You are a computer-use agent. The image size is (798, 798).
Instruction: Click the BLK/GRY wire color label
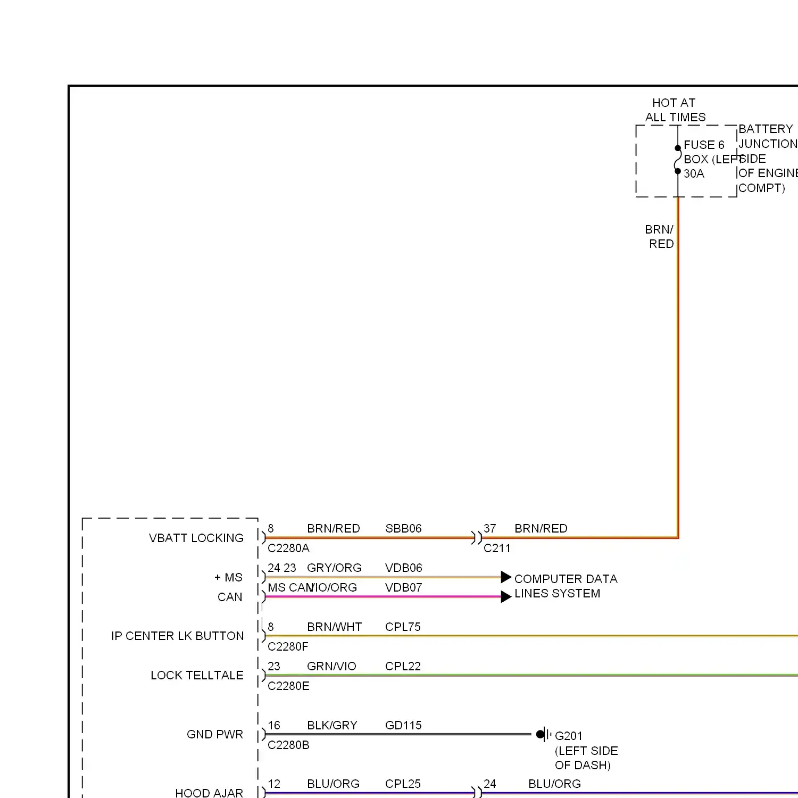(332, 725)
